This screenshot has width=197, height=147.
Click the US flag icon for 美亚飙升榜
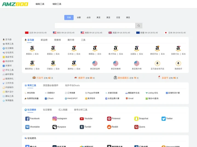137,63
